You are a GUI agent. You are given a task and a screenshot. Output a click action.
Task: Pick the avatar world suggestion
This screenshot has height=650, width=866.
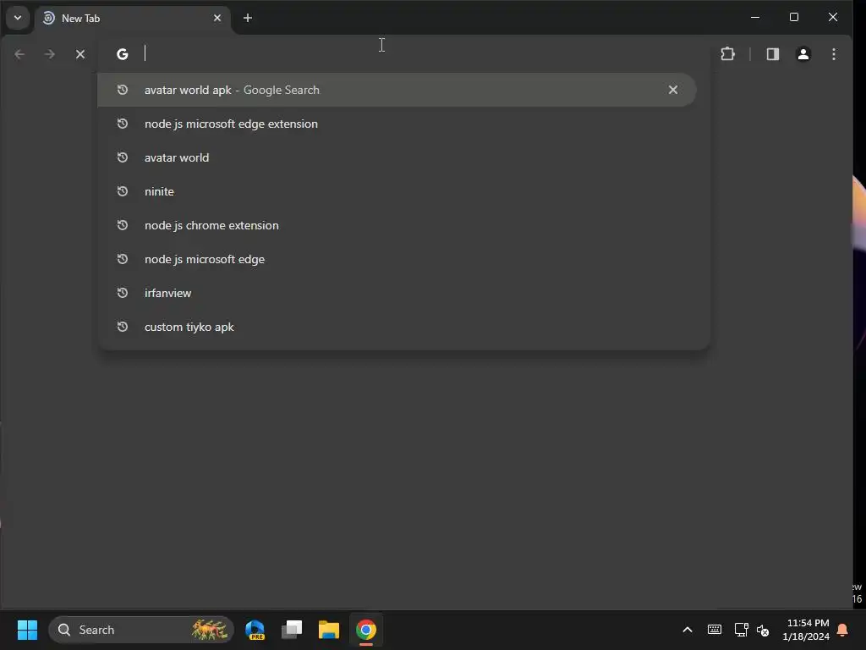tap(397, 157)
